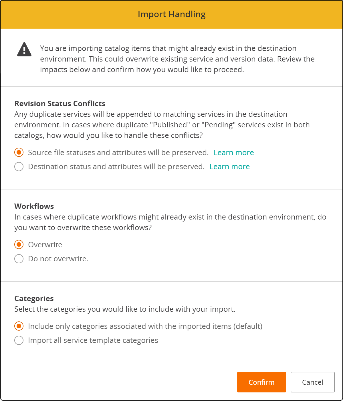Image resolution: width=343 pixels, height=401 pixels.
Task: Click the 'Import Handling' dialog title
Action: [172, 14]
